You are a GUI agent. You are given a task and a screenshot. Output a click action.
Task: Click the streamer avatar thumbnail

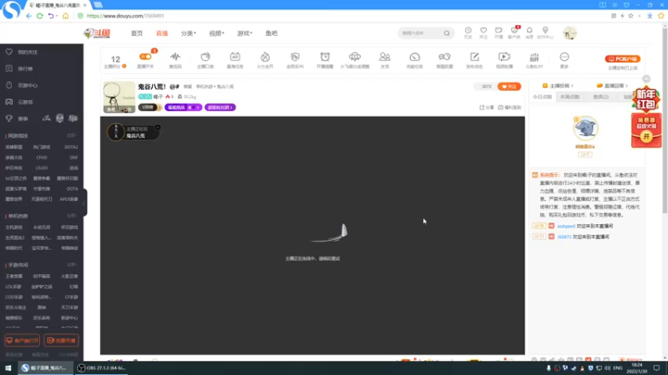click(x=119, y=97)
